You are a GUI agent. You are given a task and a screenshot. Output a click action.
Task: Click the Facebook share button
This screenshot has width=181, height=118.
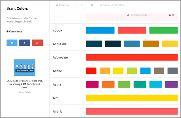click(x=25, y=43)
